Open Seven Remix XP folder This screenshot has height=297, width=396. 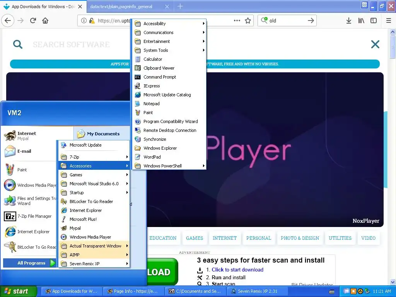(94, 264)
